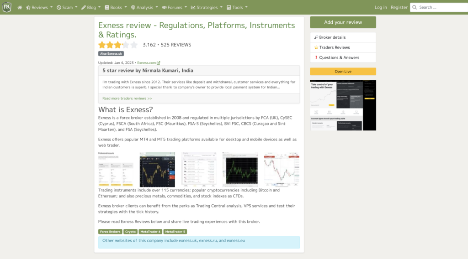
Task: Open Exness.com website link
Action: tap(147, 63)
